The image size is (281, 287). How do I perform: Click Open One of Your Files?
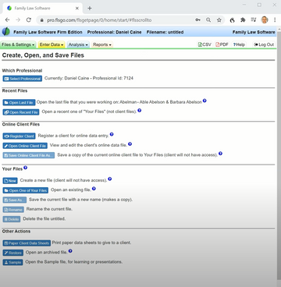pyautogui.click(x=26, y=190)
